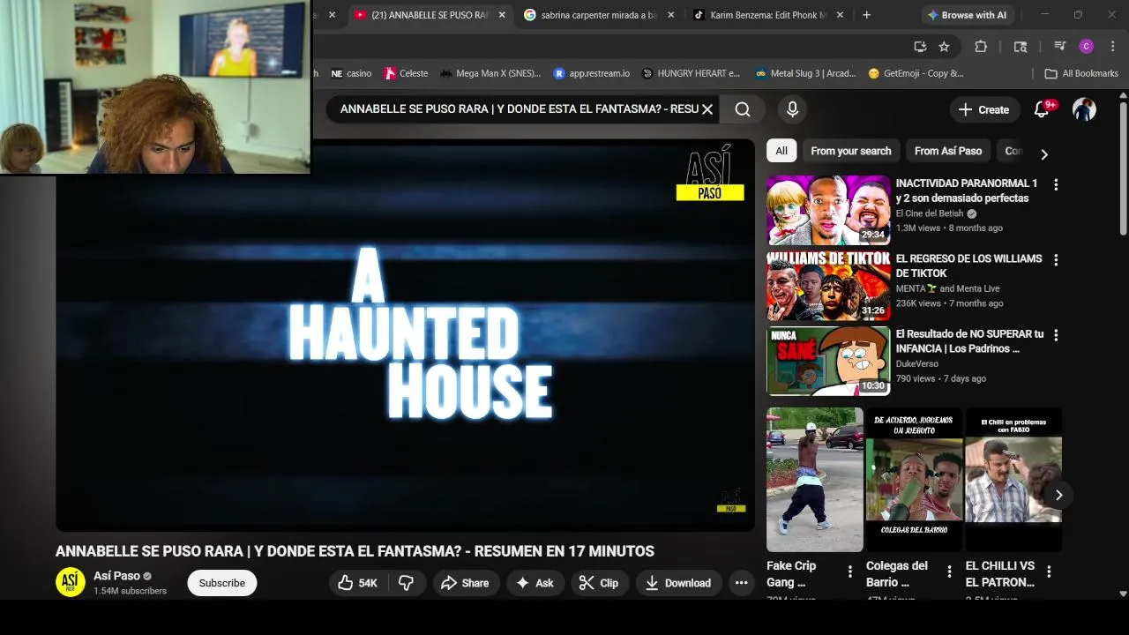Image resolution: width=1129 pixels, height=635 pixels.
Task: Close the sabrina carpenter tab
Action: coord(671,15)
